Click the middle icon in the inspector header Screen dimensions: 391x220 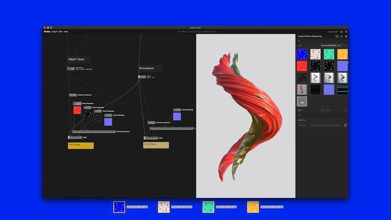[x=342, y=37]
